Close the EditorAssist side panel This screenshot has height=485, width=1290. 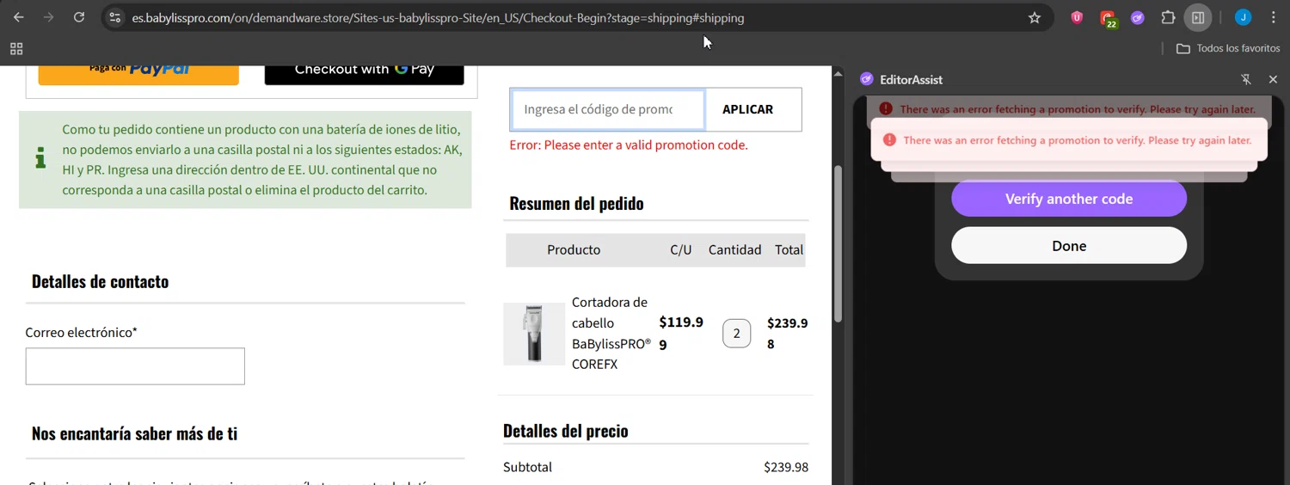click(1273, 79)
